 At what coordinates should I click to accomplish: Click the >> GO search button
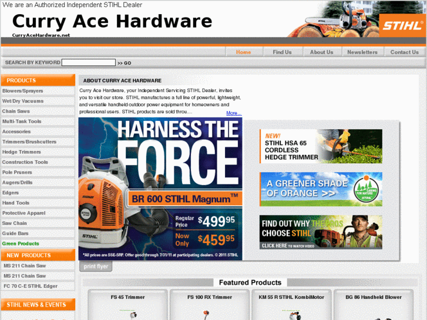125,63
